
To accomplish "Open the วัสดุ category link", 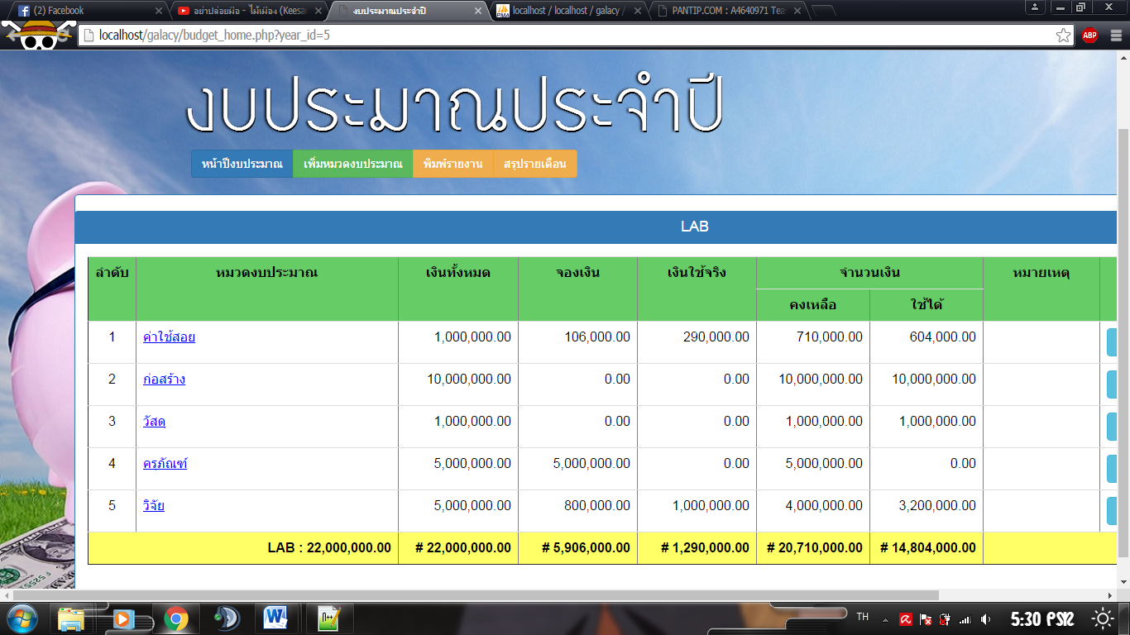I will 154,422.
